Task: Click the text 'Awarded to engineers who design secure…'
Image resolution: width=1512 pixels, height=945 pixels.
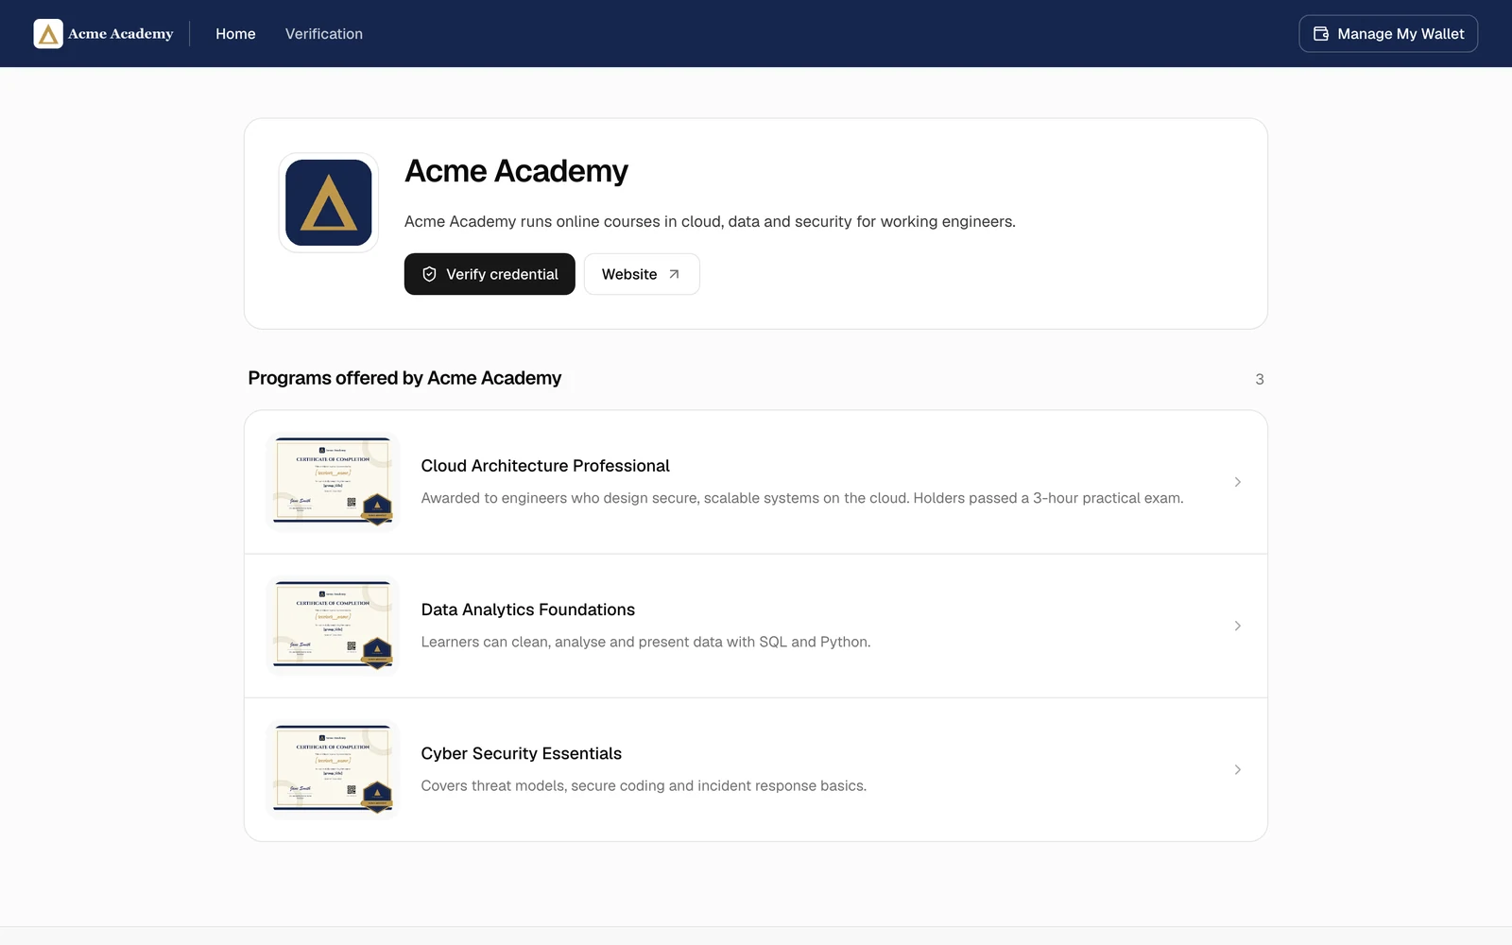Action: 802,498
